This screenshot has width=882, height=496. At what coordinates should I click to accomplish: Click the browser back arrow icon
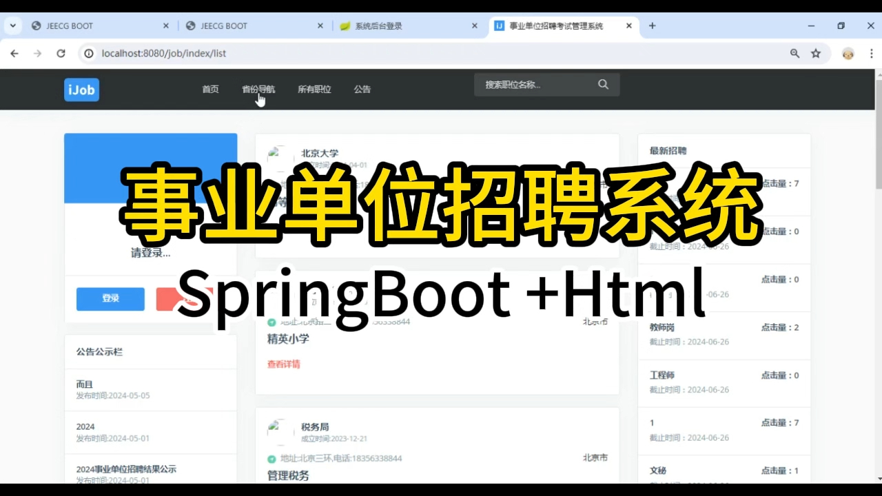[14, 53]
